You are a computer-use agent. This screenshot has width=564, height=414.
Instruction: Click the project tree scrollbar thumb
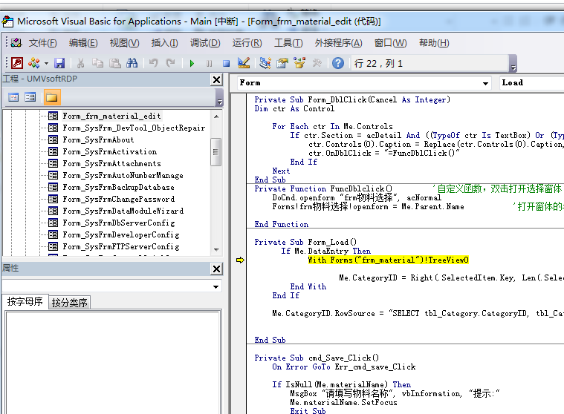pyautogui.click(x=215, y=152)
